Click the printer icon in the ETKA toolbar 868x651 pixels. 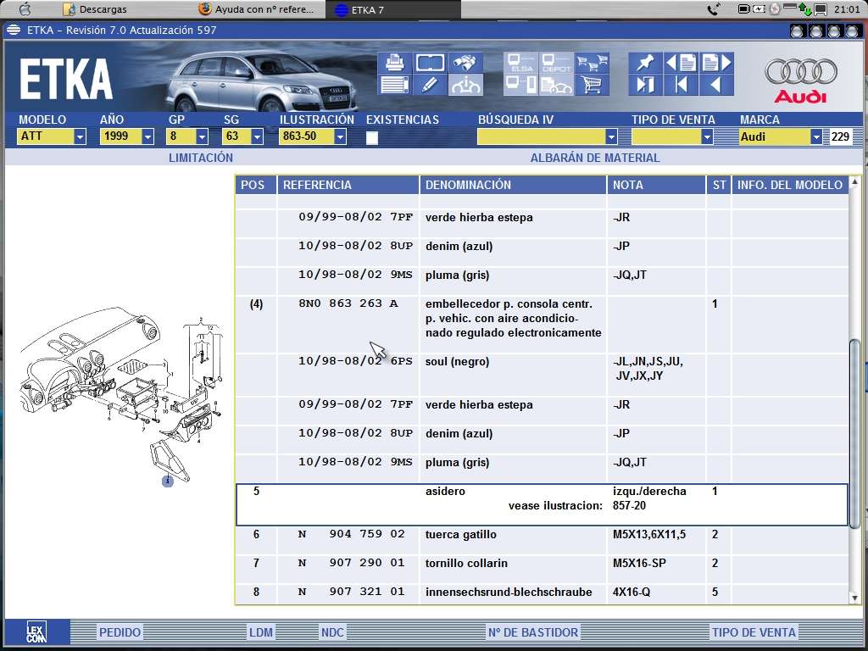(395, 63)
